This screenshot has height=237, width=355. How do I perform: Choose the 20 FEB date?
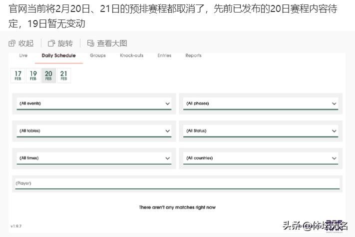pyautogui.click(x=48, y=75)
